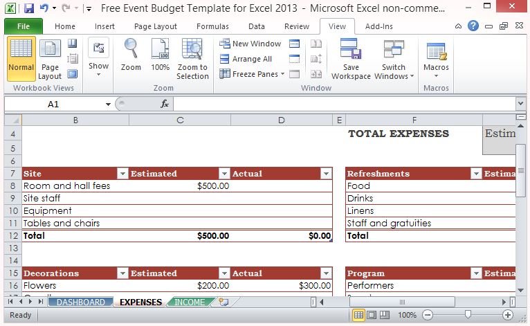The width and height of the screenshot is (530, 326).
Task: Click the Save icon in quick access toolbar
Action: click(28, 9)
